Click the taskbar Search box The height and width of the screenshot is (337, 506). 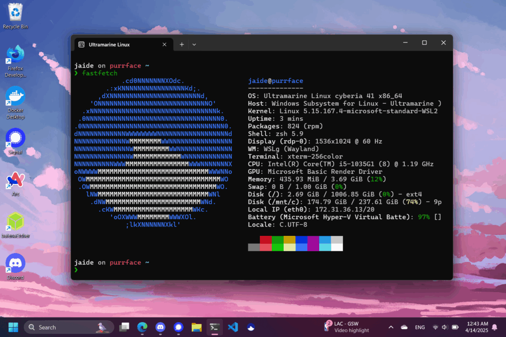coord(69,327)
